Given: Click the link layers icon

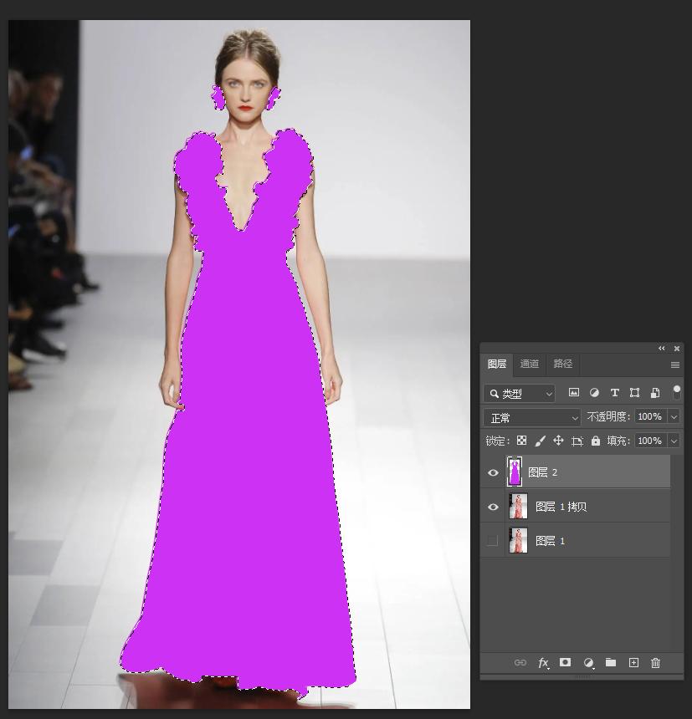Looking at the screenshot, I should pos(520,663).
